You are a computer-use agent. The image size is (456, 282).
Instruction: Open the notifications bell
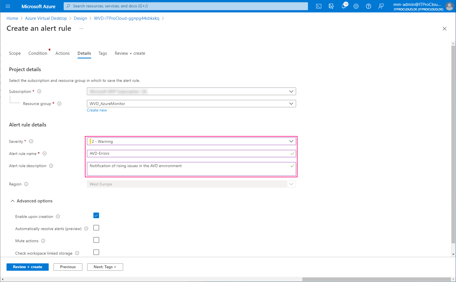pyautogui.click(x=344, y=6)
